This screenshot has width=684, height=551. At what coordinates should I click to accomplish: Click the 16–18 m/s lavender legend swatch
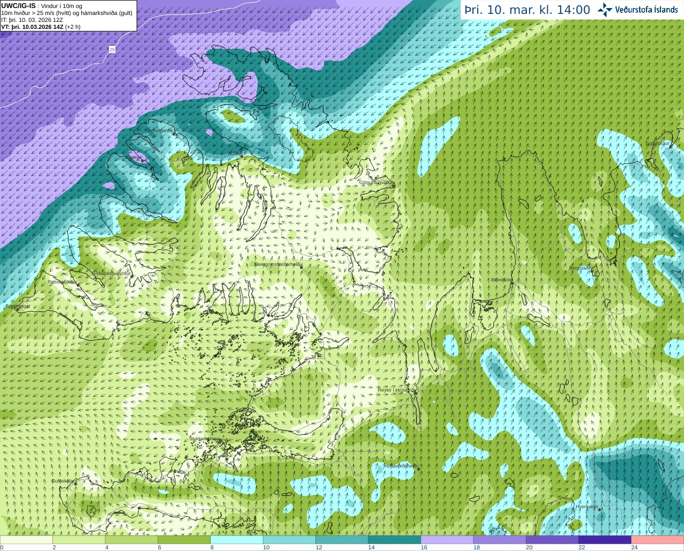pyautogui.click(x=447, y=540)
